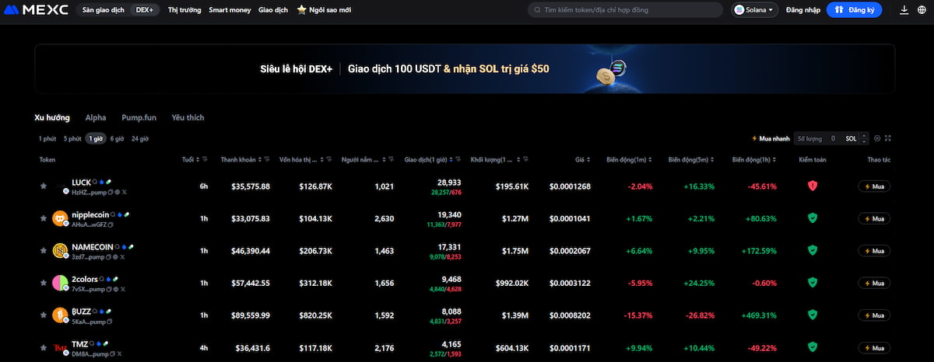
Task: Open the language globe icon
Action: point(922,10)
